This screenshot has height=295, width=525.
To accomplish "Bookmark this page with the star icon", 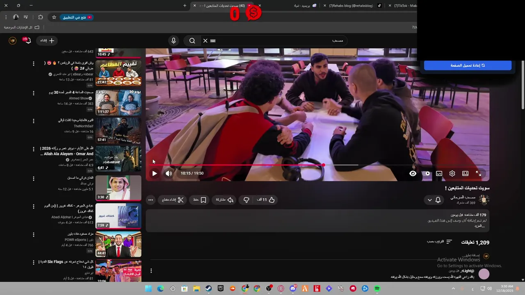I will (x=54, y=17).
